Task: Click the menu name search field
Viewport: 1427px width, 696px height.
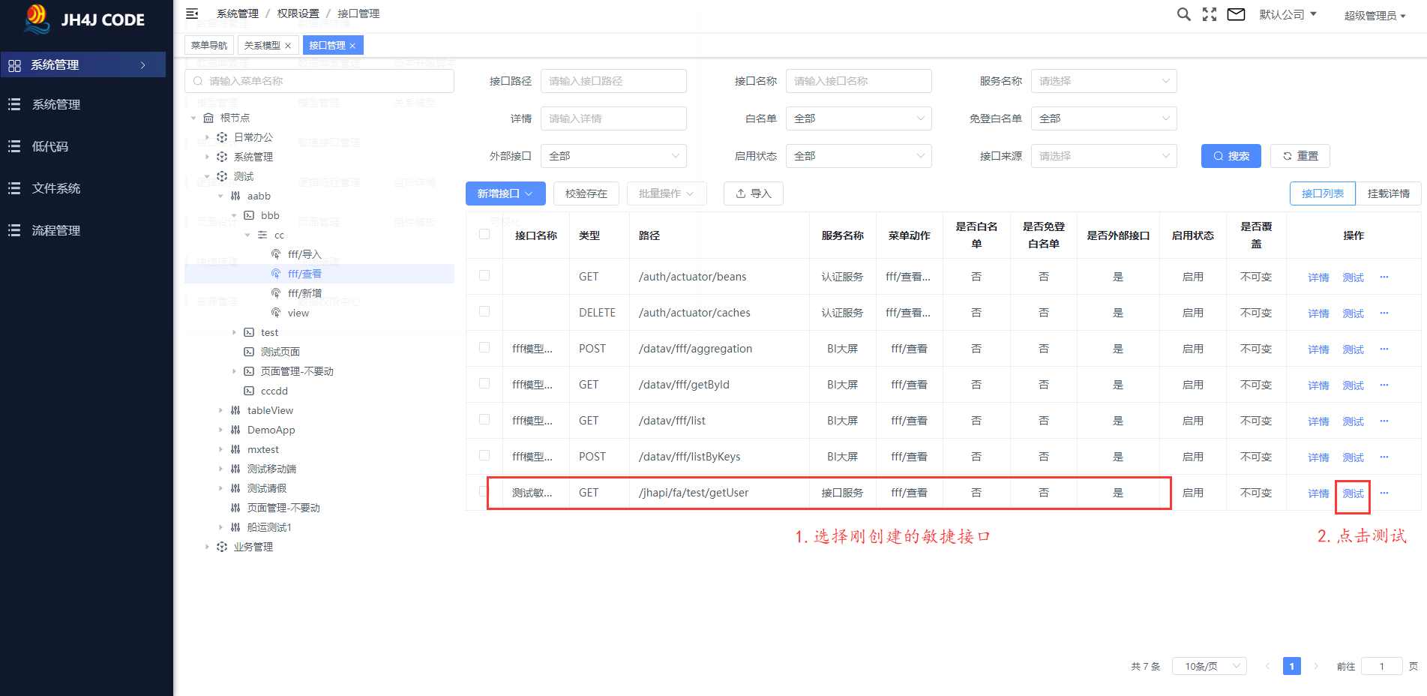Action: [319, 81]
